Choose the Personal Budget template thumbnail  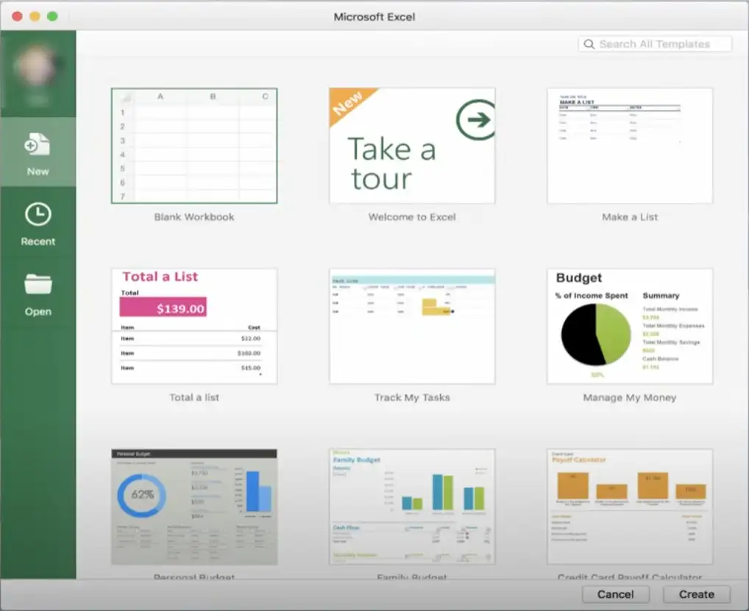click(194, 507)
